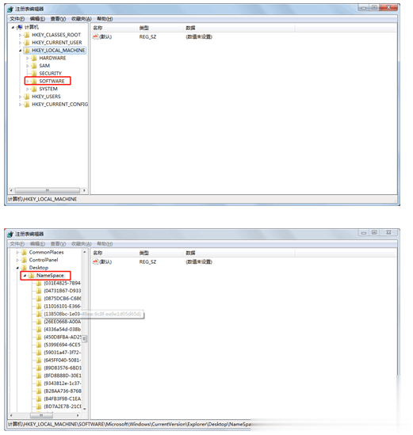Select the SOFTWARE registry key folder
The image size is (413, 435).
coord(52,81)
